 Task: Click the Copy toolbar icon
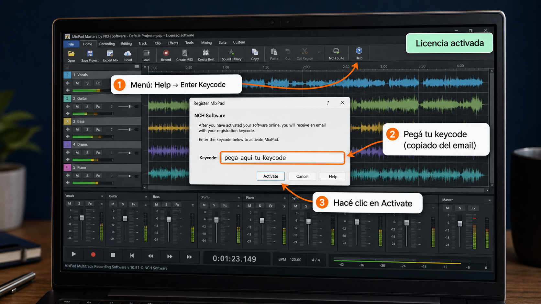(x=255, y=55)
